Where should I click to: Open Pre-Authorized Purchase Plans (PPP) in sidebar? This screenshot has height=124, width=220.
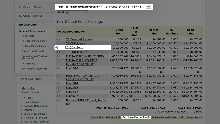click(35, 57)
